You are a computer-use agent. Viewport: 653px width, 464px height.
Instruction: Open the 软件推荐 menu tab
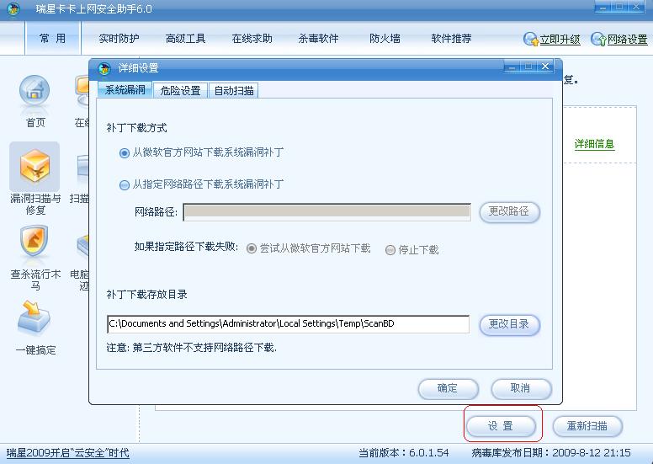point(451,39)
